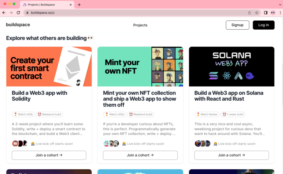
Task: Click the Solidity card description text
Action: coord(49,129)
